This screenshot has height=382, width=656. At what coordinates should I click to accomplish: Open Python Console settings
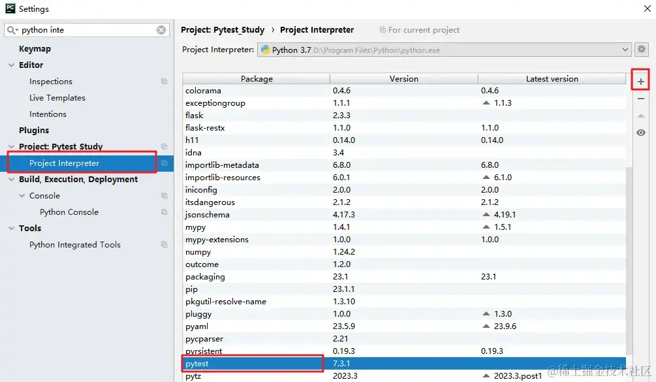(69, 212)
